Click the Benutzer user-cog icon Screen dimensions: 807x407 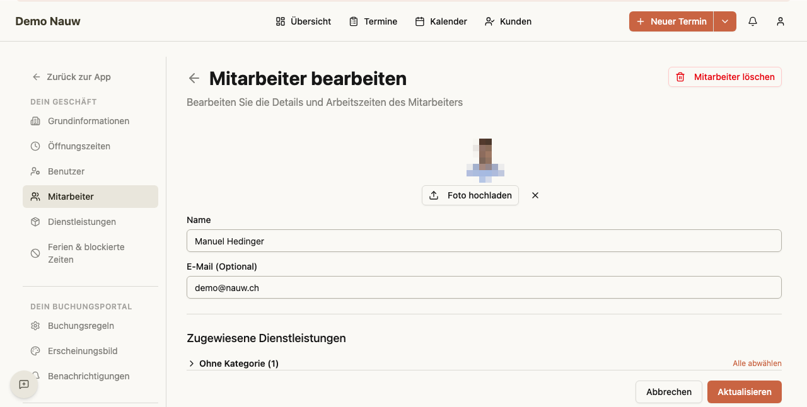coord(35,171)
